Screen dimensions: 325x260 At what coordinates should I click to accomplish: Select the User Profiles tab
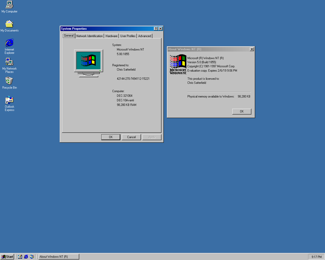(x=128, y=36)
